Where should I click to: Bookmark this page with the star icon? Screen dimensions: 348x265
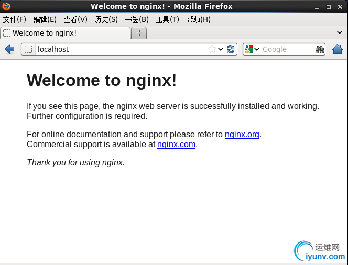click(212, 49)
